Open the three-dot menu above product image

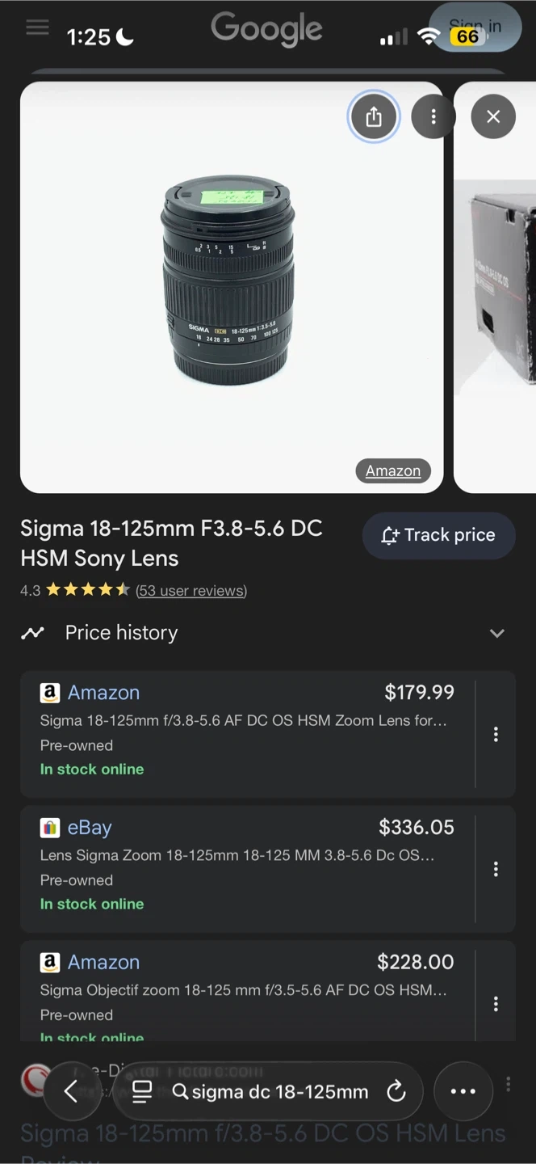click(433, 117)
